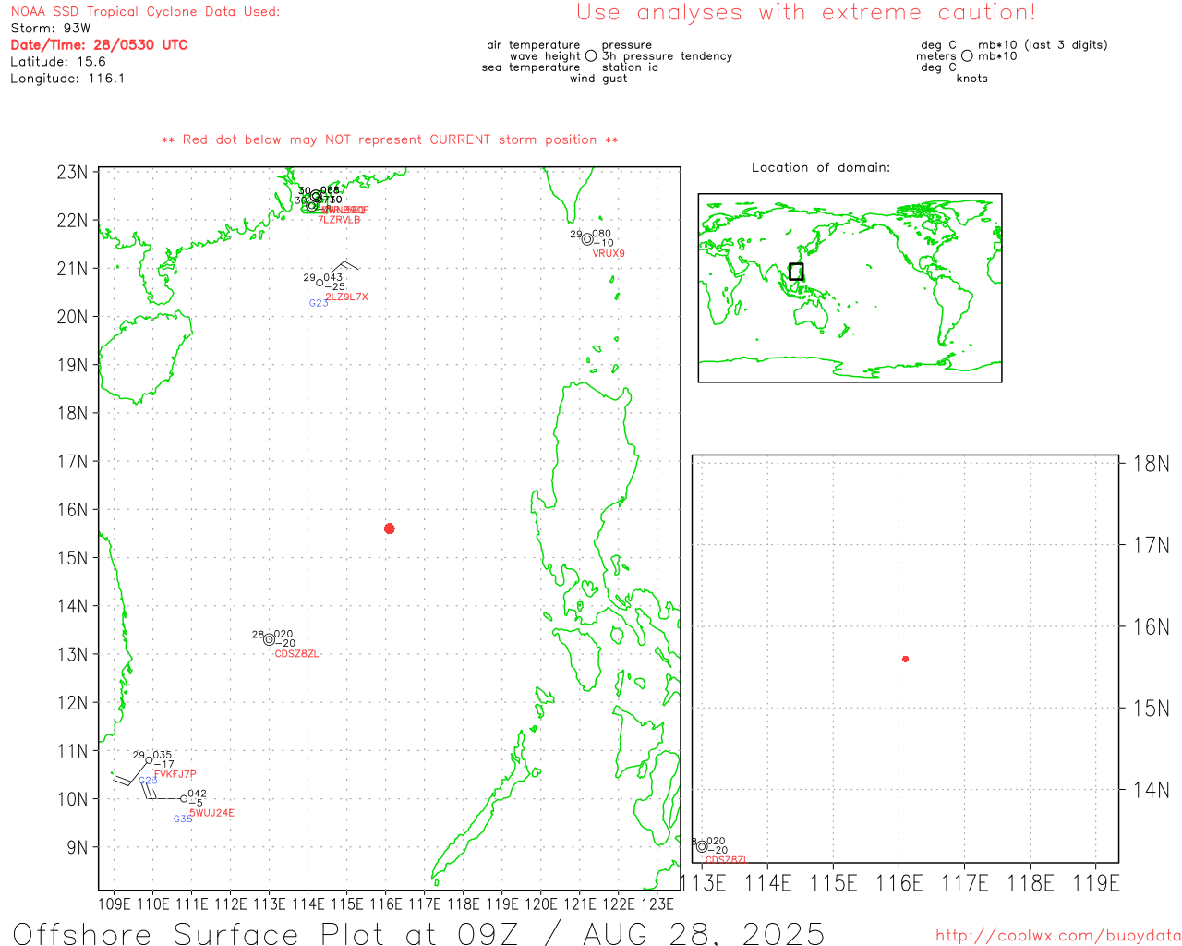Click the world map domain locator thumbnail
Viewport: 1182px width, 946px height.
coord(850,288)
